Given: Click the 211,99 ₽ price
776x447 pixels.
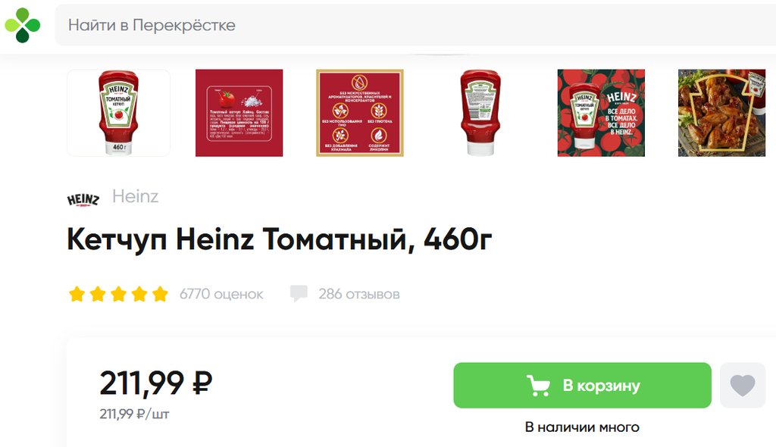Looking at the screenshot, I should tap(156, 383).
